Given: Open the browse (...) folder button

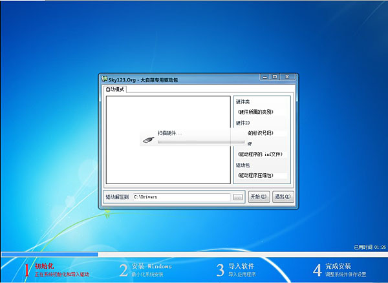Looking at the screenshot, I should click(x=237, y=196).
